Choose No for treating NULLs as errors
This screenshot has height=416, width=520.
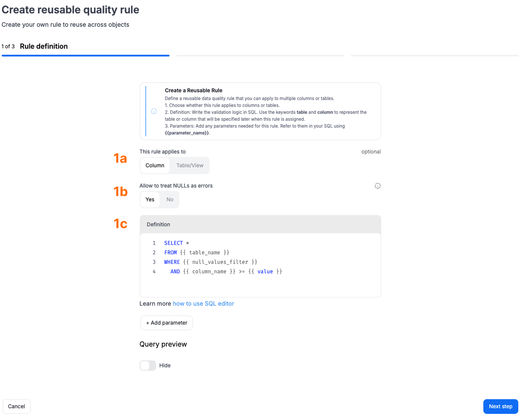170,200
